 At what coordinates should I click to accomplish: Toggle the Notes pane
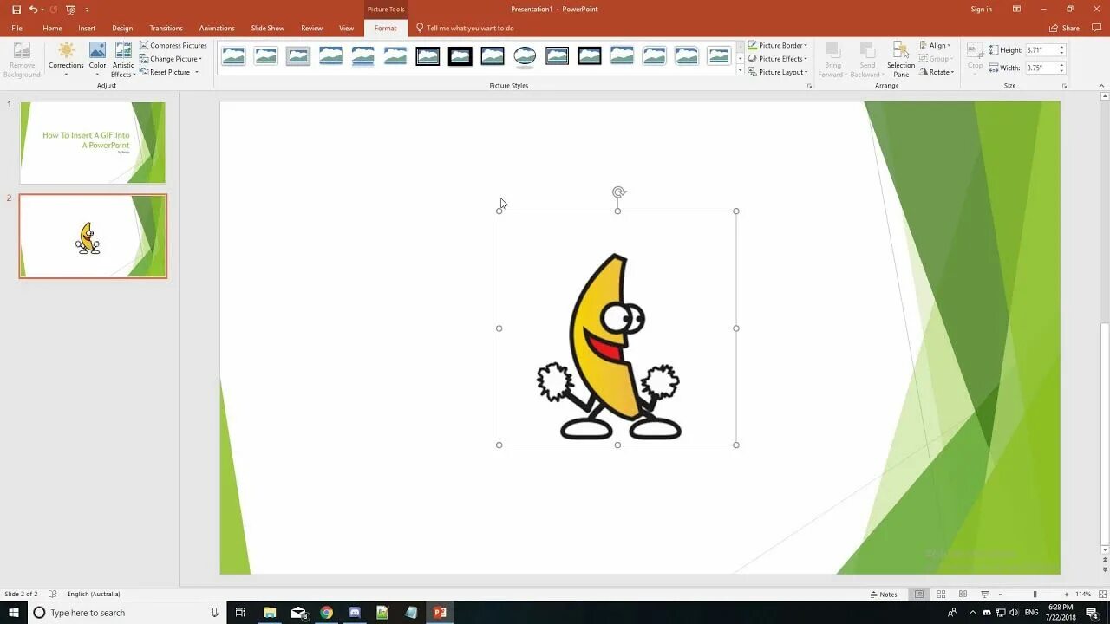884,595
